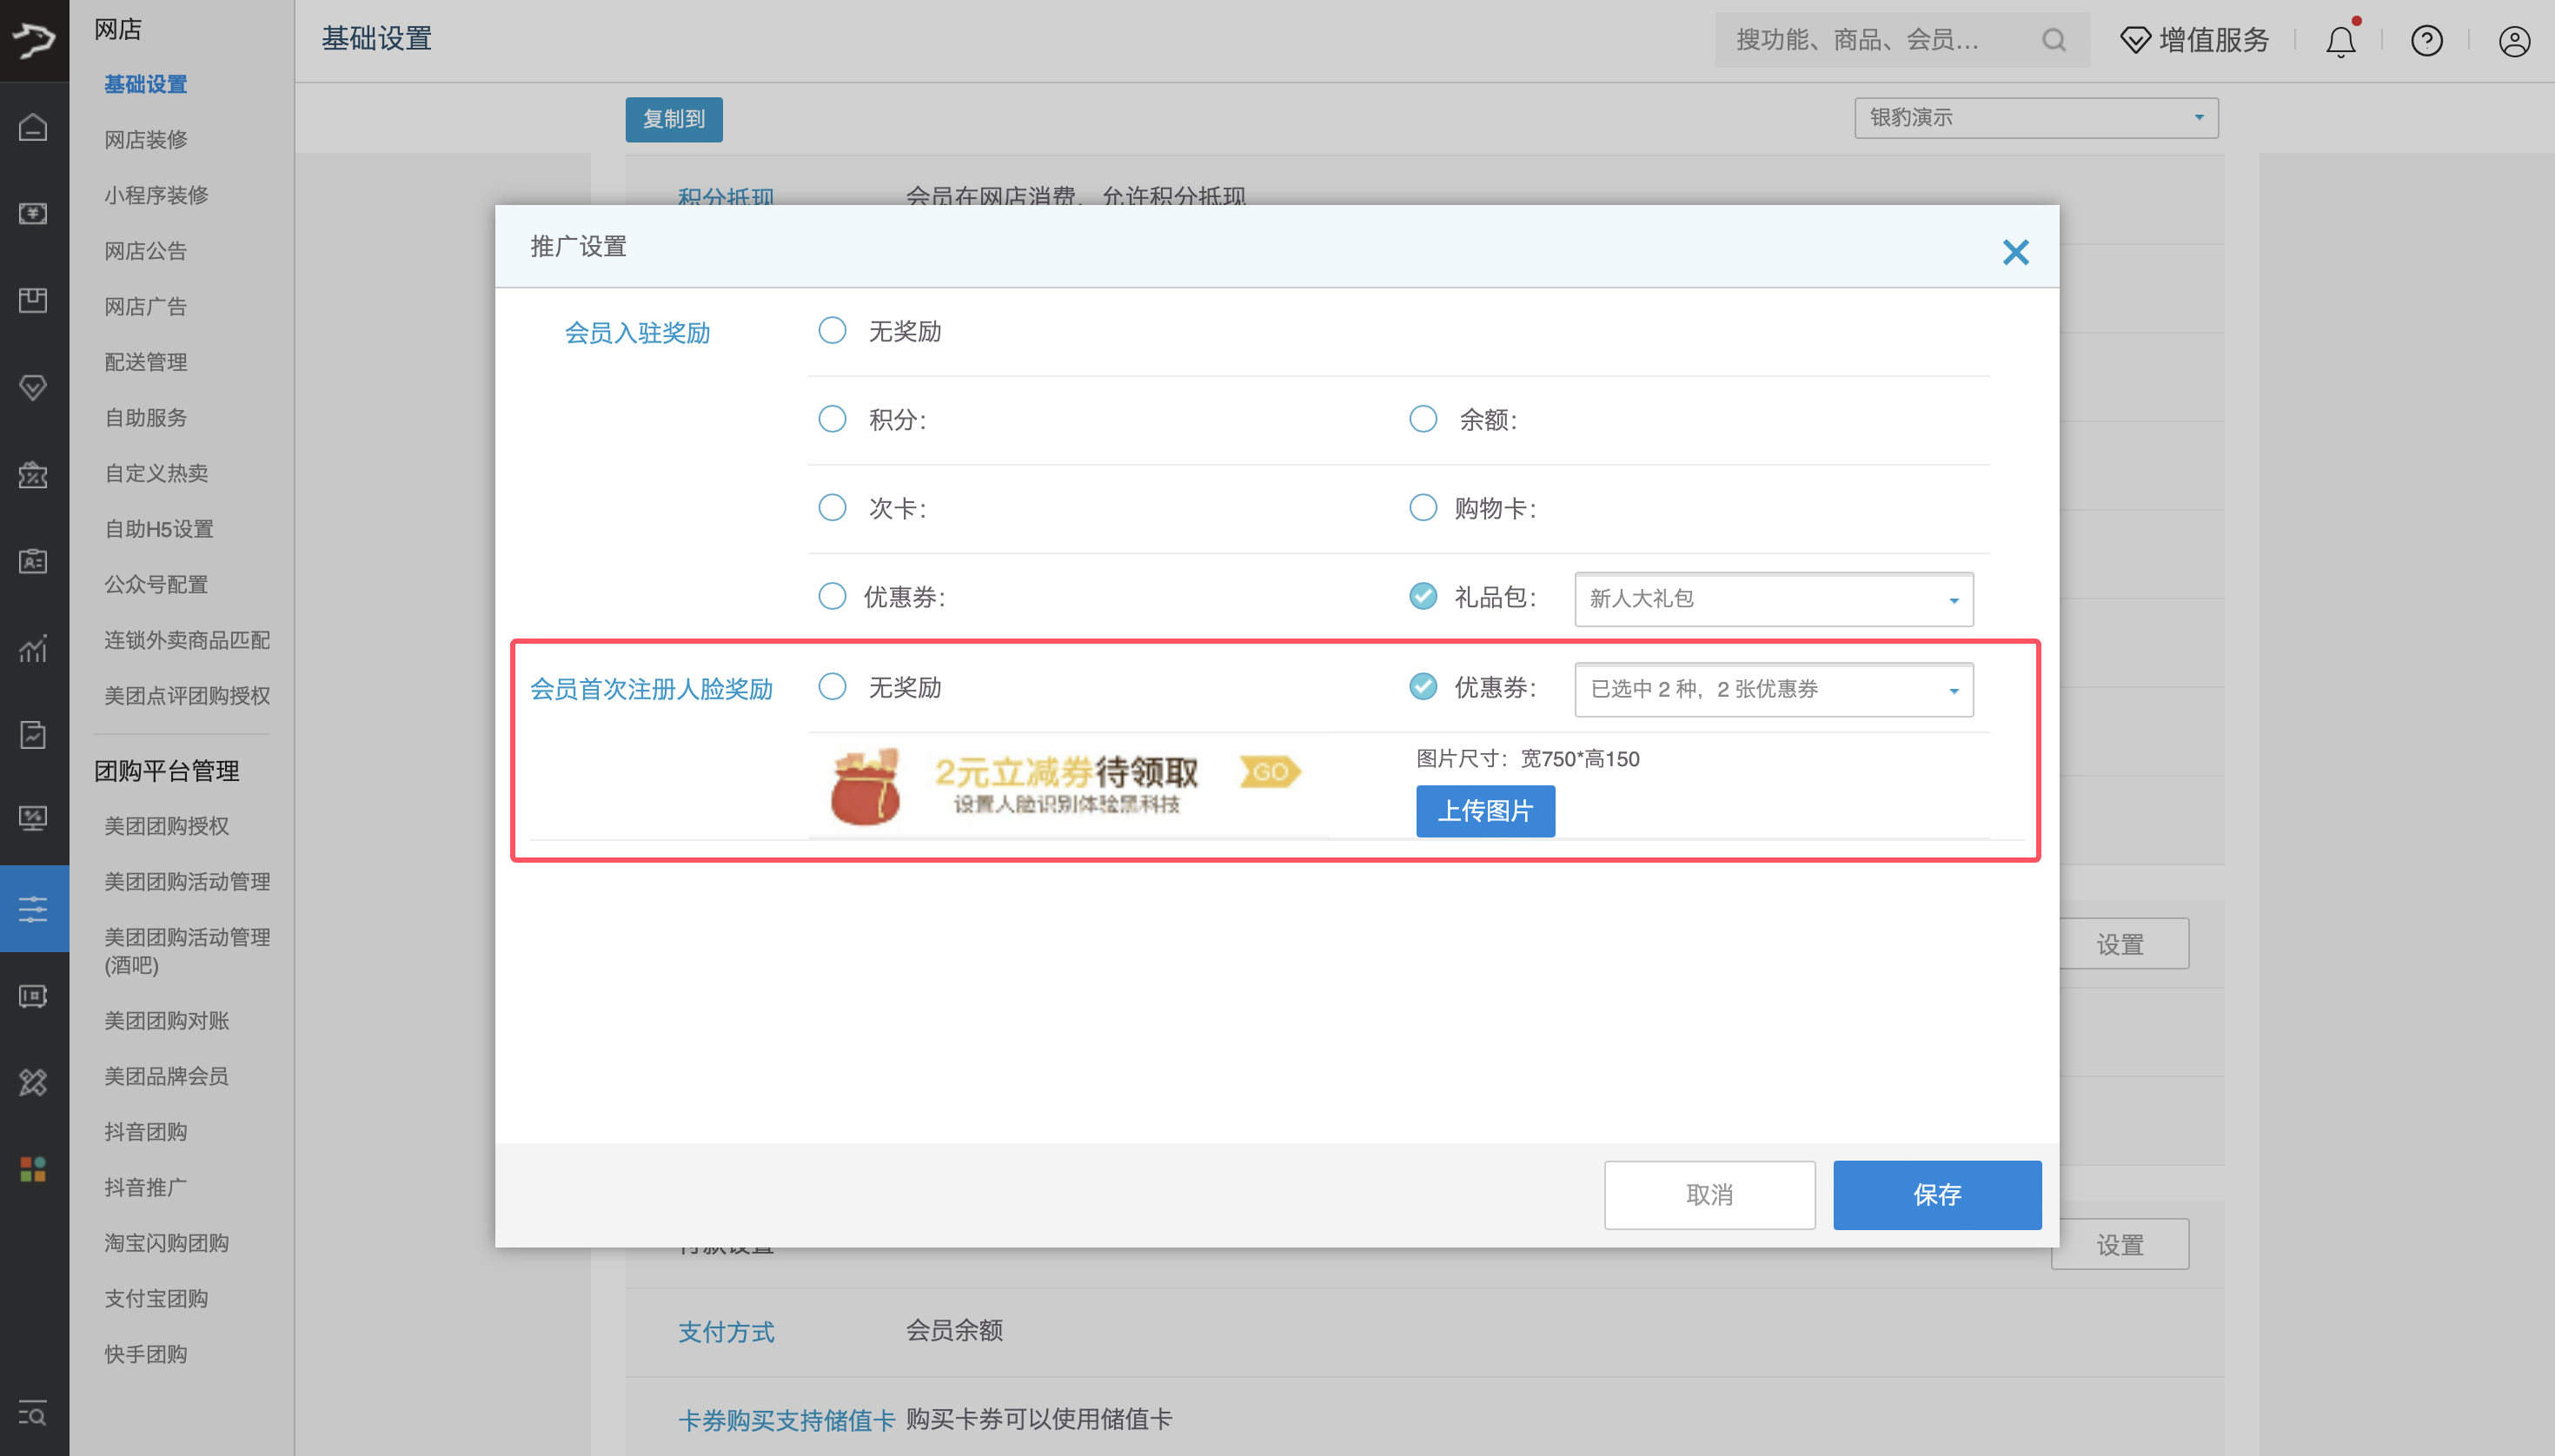This screenshot has width=2555, height=1456.
Task: Select the membership diamond icon in sidebar
Action: click(33, 387)
